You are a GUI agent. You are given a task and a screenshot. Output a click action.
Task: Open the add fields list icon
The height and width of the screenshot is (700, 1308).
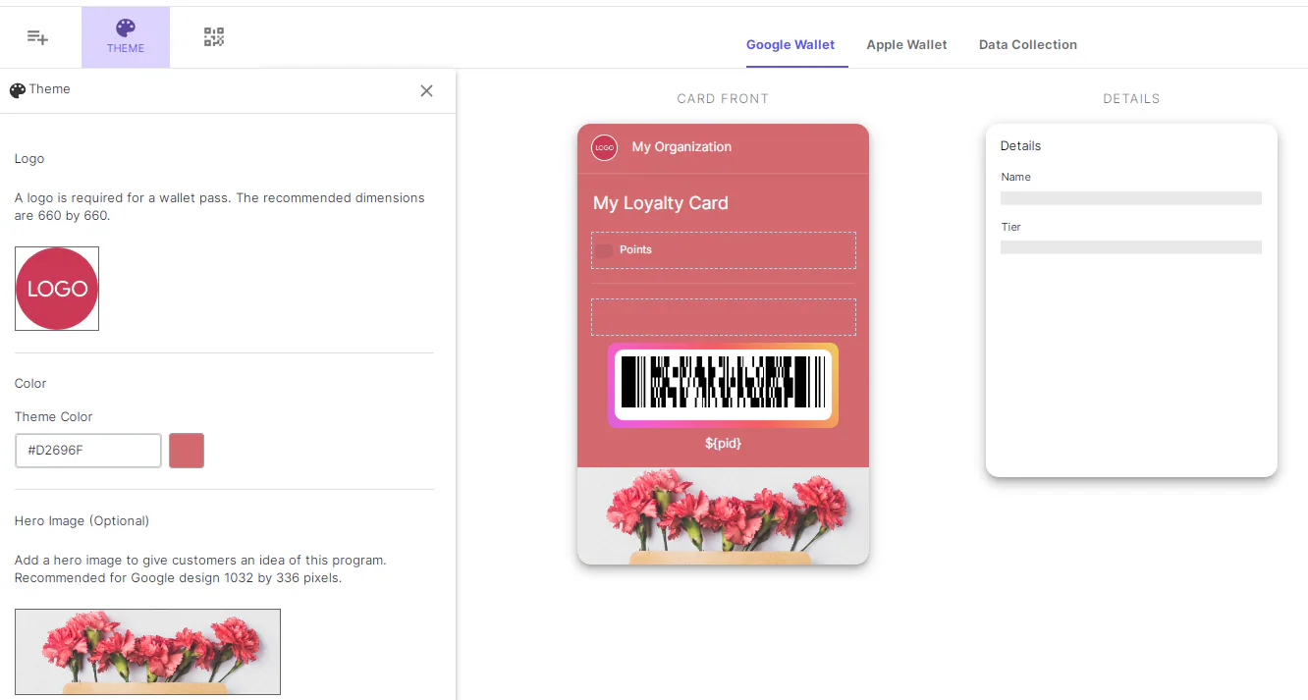point(37,37)
